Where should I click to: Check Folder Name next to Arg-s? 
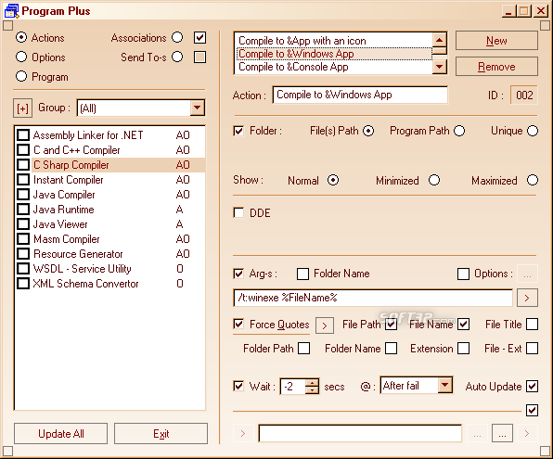click(302, 274)
